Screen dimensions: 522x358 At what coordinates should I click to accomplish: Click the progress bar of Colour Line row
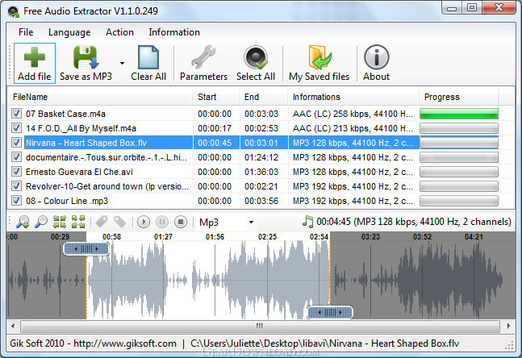click(x=459, y=201)
